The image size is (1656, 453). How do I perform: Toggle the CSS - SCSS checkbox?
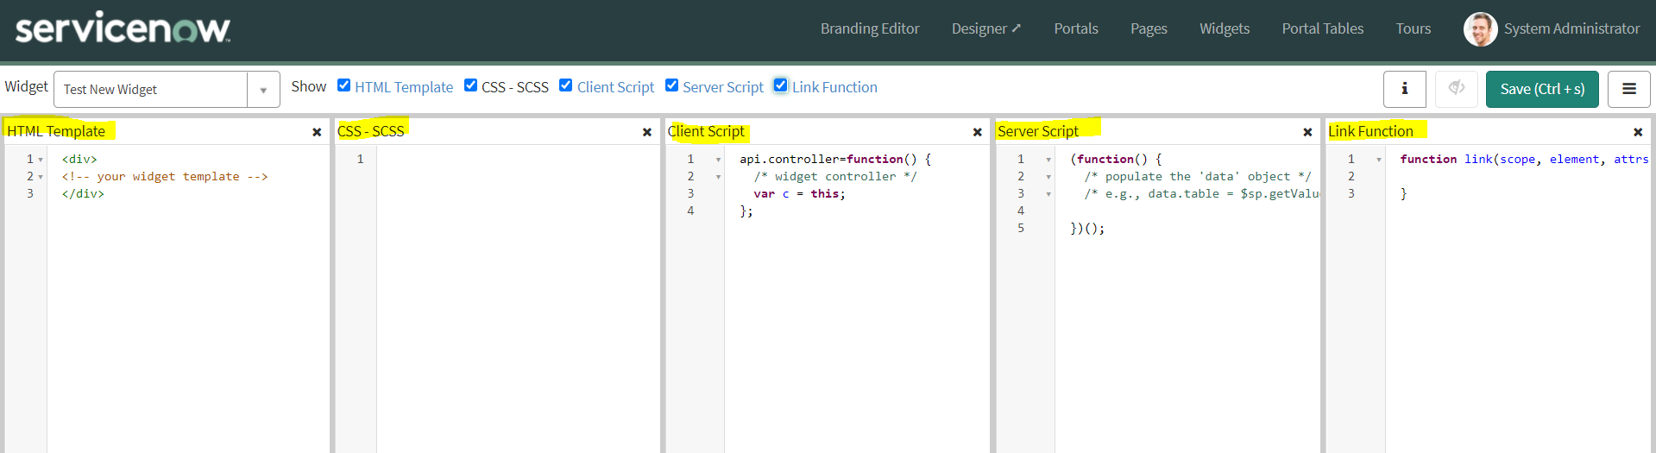pyautogui.click(x=470, y=85)
